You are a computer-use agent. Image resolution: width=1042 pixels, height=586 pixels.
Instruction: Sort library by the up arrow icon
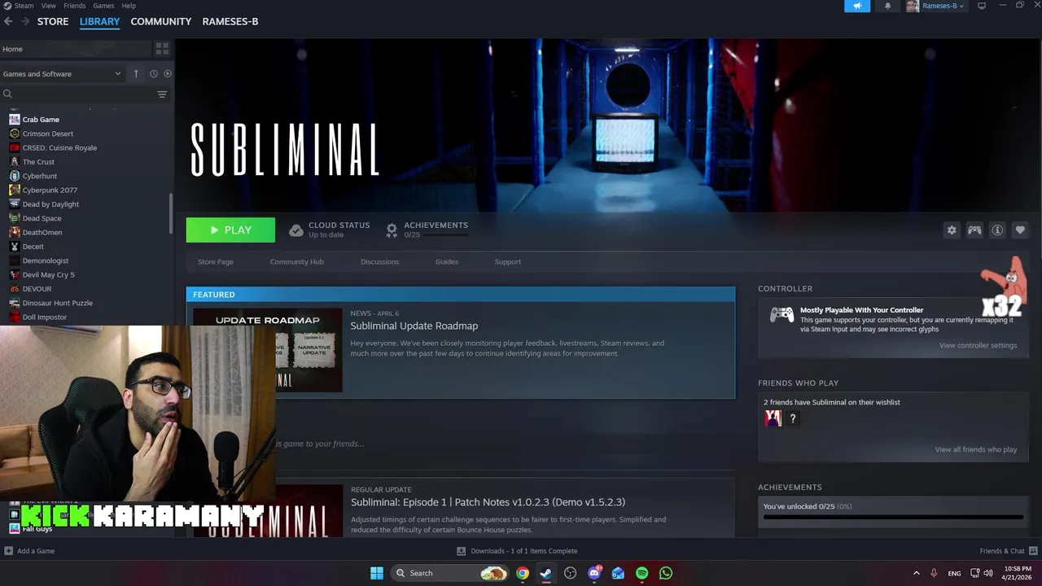point(136,73)
